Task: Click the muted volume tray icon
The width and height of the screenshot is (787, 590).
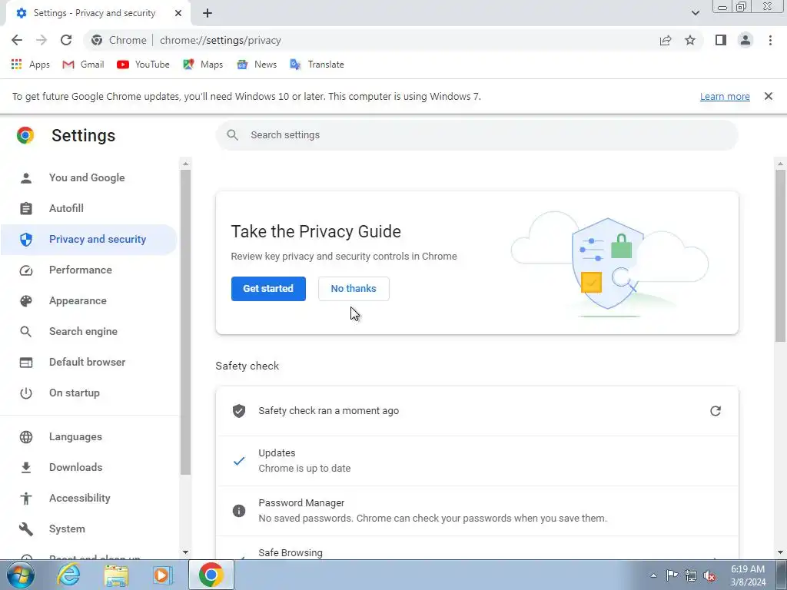Action: (709, 575)
